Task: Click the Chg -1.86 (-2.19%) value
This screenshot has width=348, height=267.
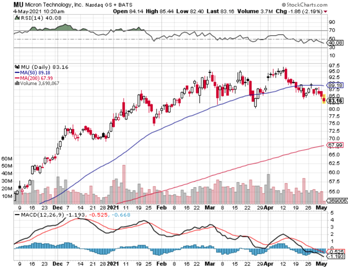Action: point(299,11)
